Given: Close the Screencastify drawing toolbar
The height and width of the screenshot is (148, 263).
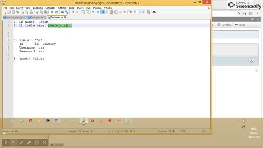Looking at the screenshot, I should point(44,143).
